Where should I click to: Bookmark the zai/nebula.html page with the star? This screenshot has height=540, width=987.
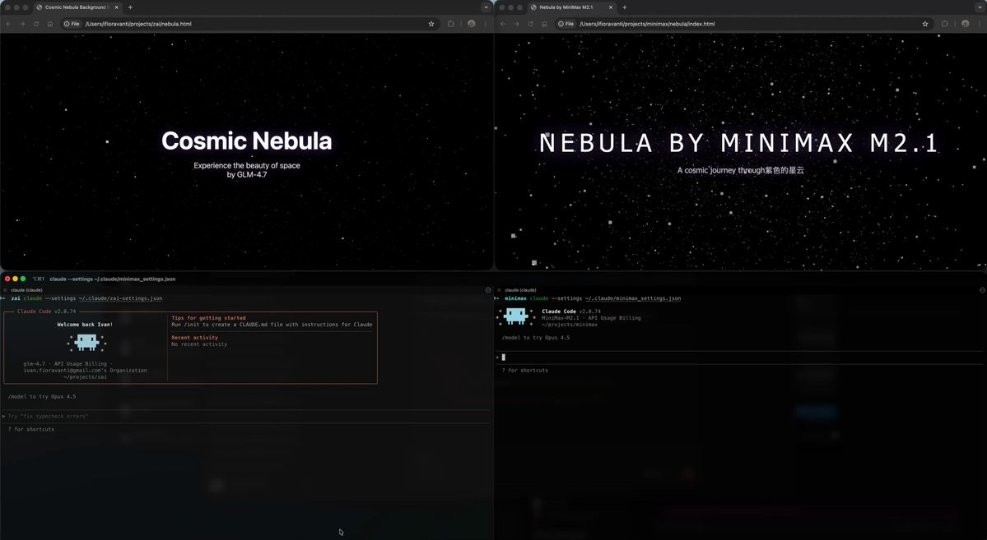(x=431, y=24)
